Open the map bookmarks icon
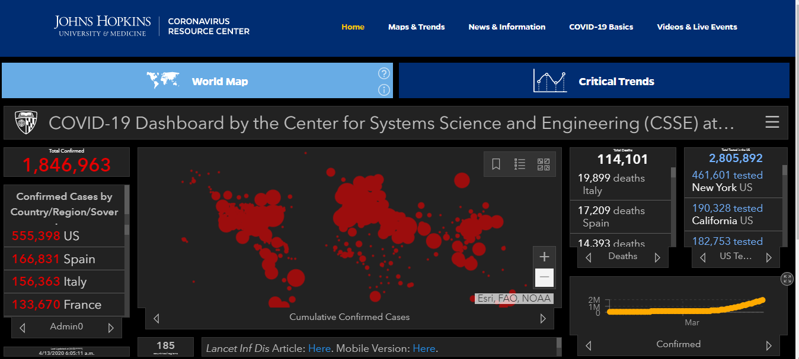 click(496, 164)
